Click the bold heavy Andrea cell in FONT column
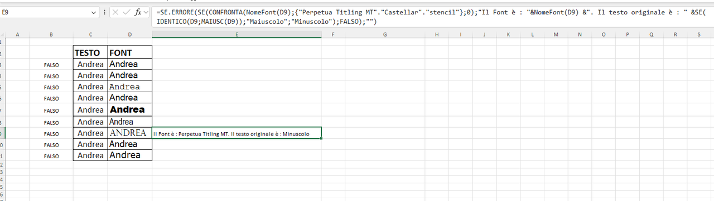This screenshot has width=714, height=201. point(129,110)
